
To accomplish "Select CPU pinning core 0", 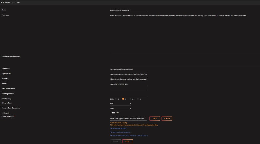I will tap(116, 99).
